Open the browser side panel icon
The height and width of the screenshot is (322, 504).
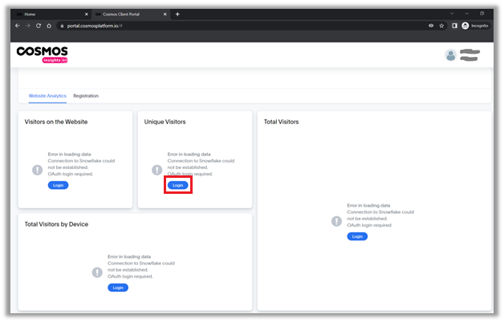(x=453, y=26)
